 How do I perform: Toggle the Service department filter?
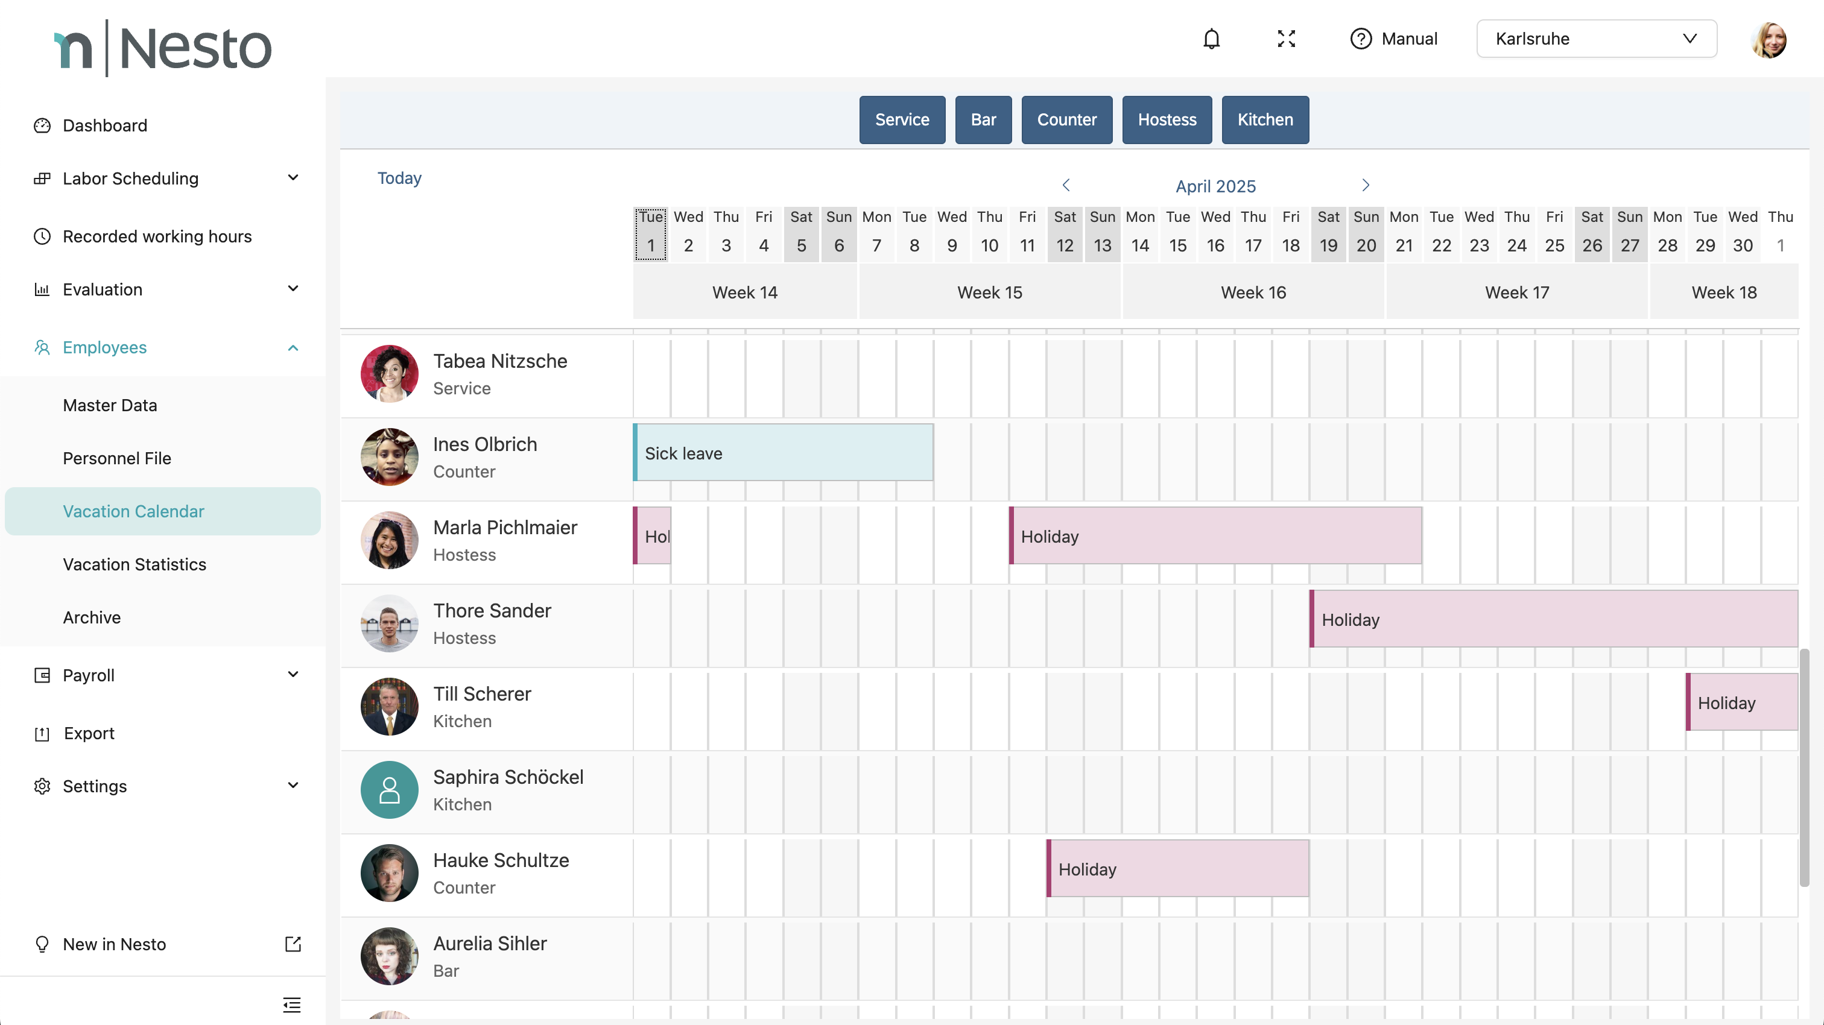901,119
